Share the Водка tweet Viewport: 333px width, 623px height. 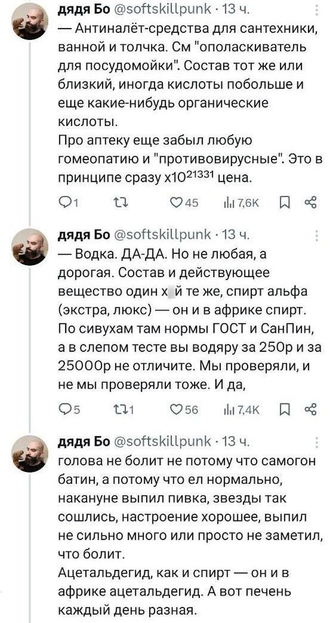click(310, 410)
